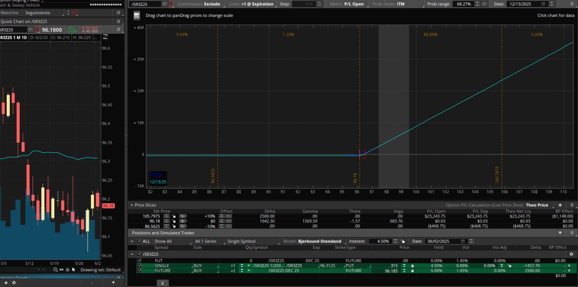Open the PUT type selector on the SINGLE row
This screenshot has height=287, width=578.
[357, 266]
